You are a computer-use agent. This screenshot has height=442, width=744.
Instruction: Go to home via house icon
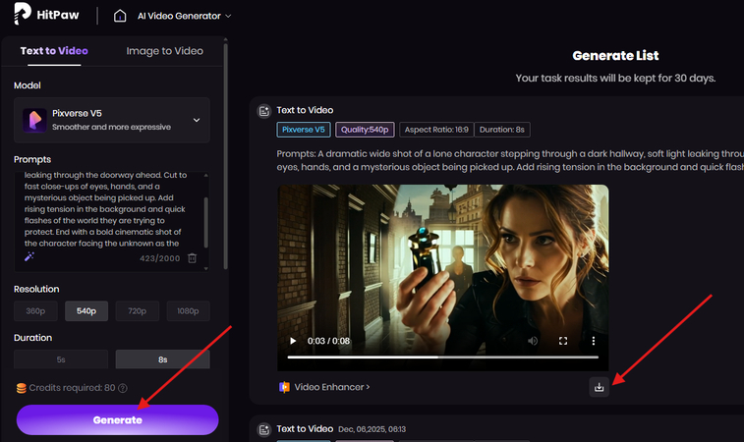coord(120,16)
